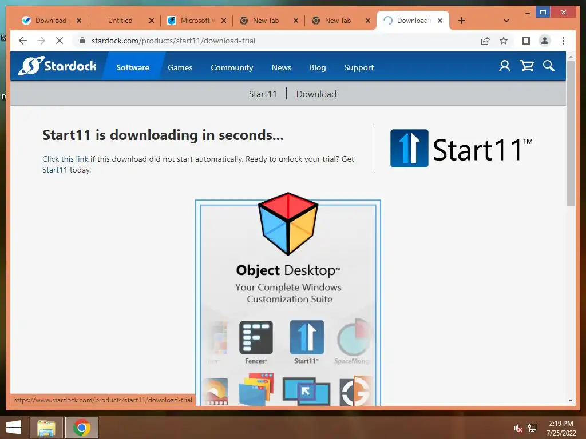Close the first Download tab

pos(79,21)
